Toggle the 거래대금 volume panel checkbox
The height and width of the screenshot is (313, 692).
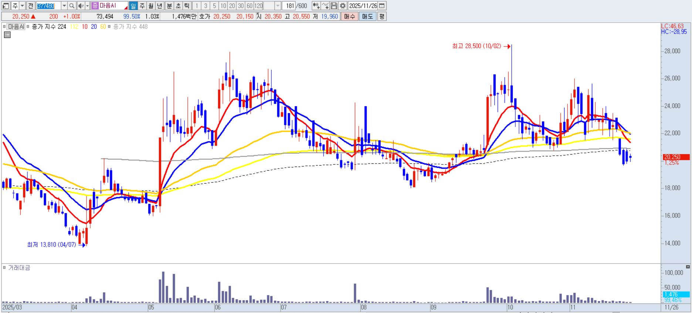pyautogui.click(x=4, y=268)
